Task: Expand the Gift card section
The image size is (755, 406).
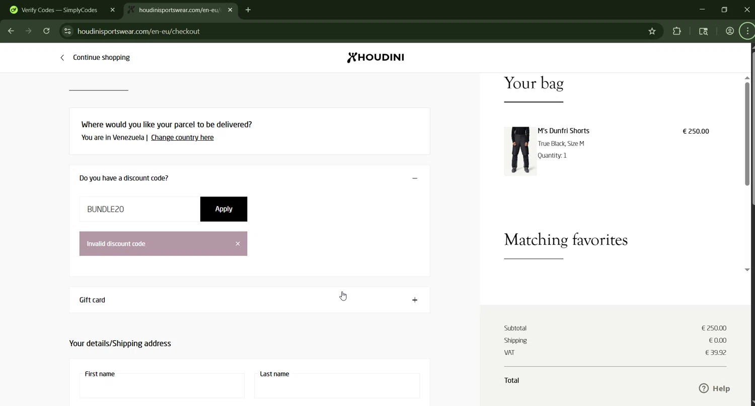Action: click(x=415, y=300)
